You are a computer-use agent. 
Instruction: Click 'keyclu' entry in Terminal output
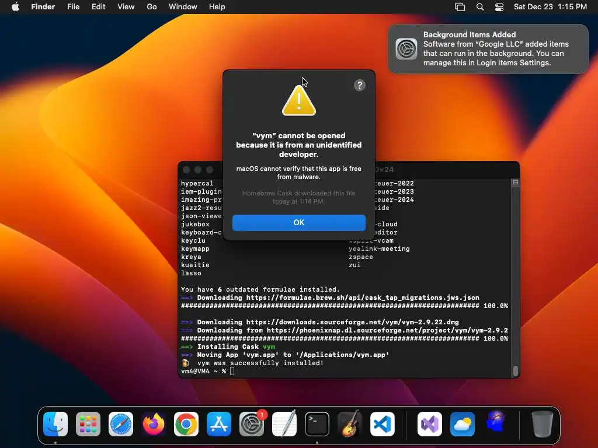pyautogui.click(x=193, y=241)
